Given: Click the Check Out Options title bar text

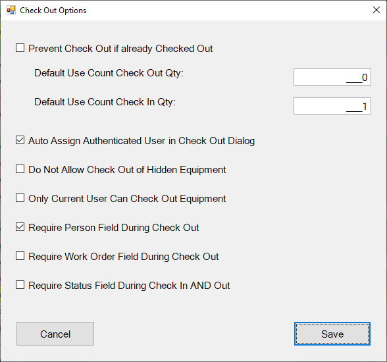Looking at the screenshot, I should click(x=53, y=11).
